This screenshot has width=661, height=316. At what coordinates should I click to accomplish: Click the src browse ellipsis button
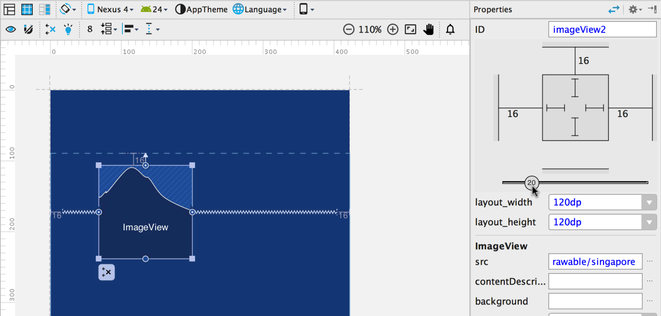pyautogui.click(x=650, y=262)
